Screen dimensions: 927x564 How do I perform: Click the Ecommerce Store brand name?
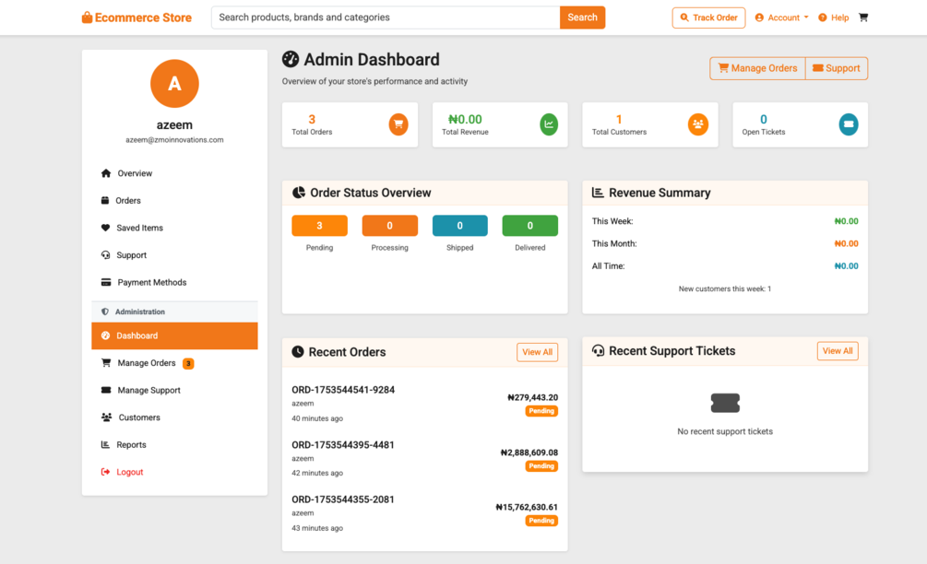tap(143, 18)
